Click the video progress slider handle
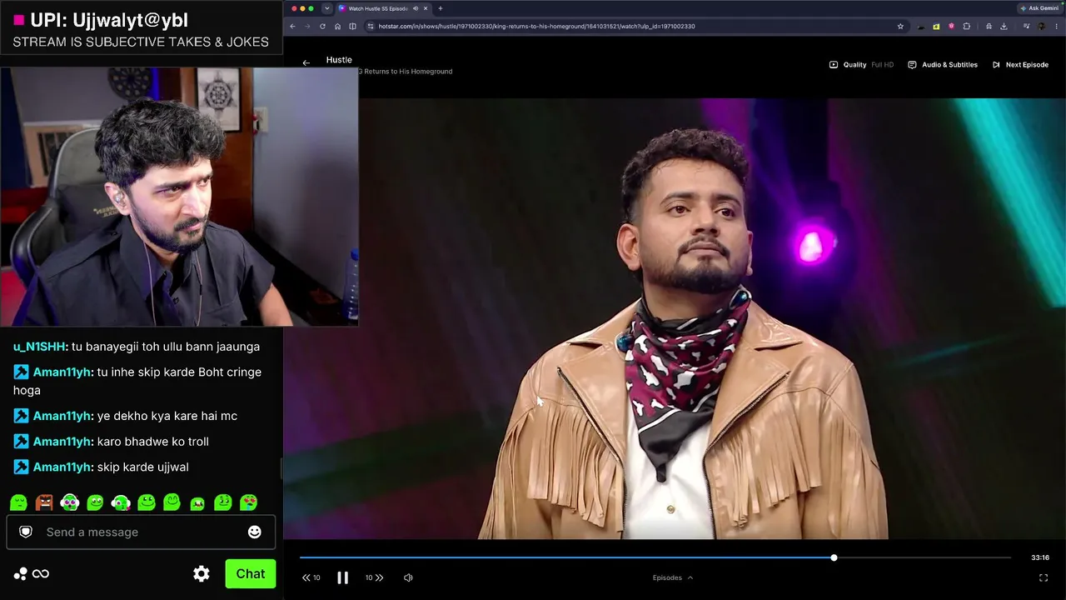The width and height of the screenshot is (1066, 600). pyautogui.click(x=834, y=557)
